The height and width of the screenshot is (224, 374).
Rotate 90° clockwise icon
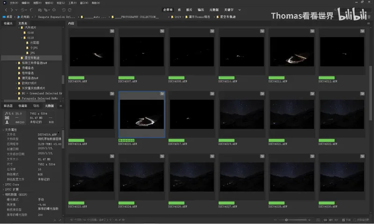(70, 10)
